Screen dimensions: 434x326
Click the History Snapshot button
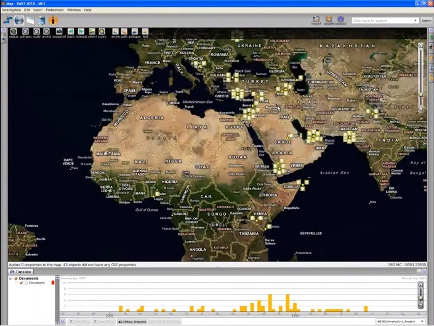click(x=132, y=322)
